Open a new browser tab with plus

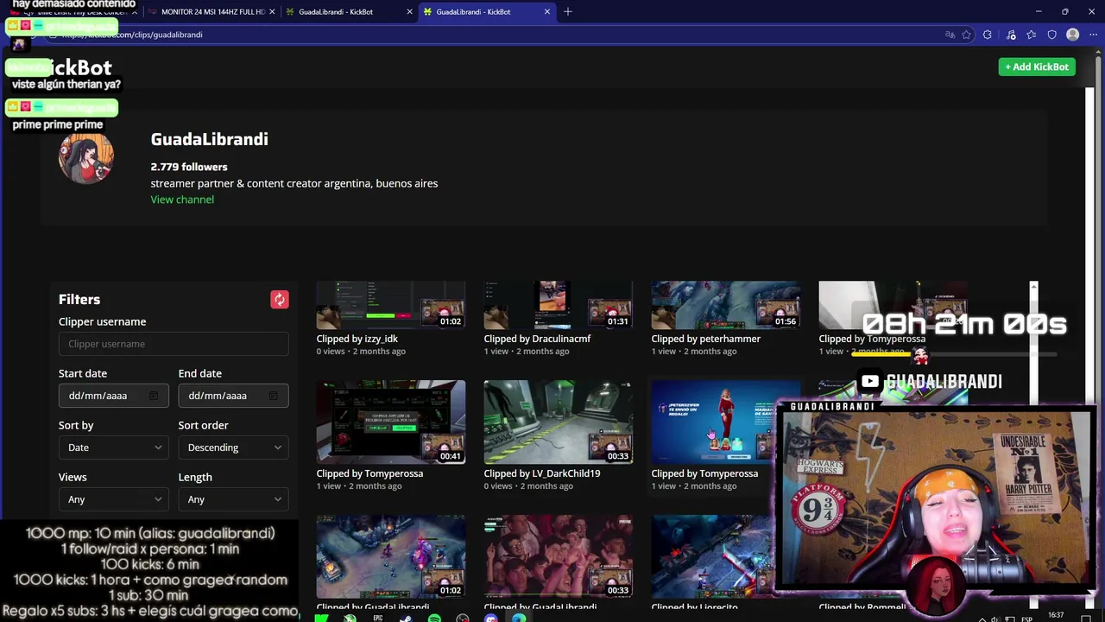click(567, 11)
